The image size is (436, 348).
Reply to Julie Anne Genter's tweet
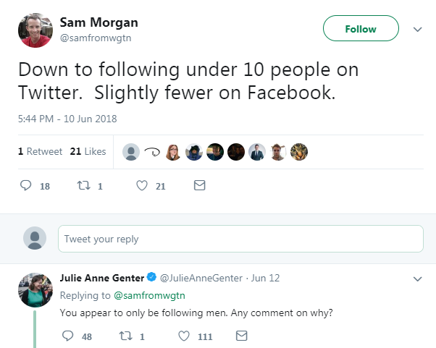[x=68, y=336]
